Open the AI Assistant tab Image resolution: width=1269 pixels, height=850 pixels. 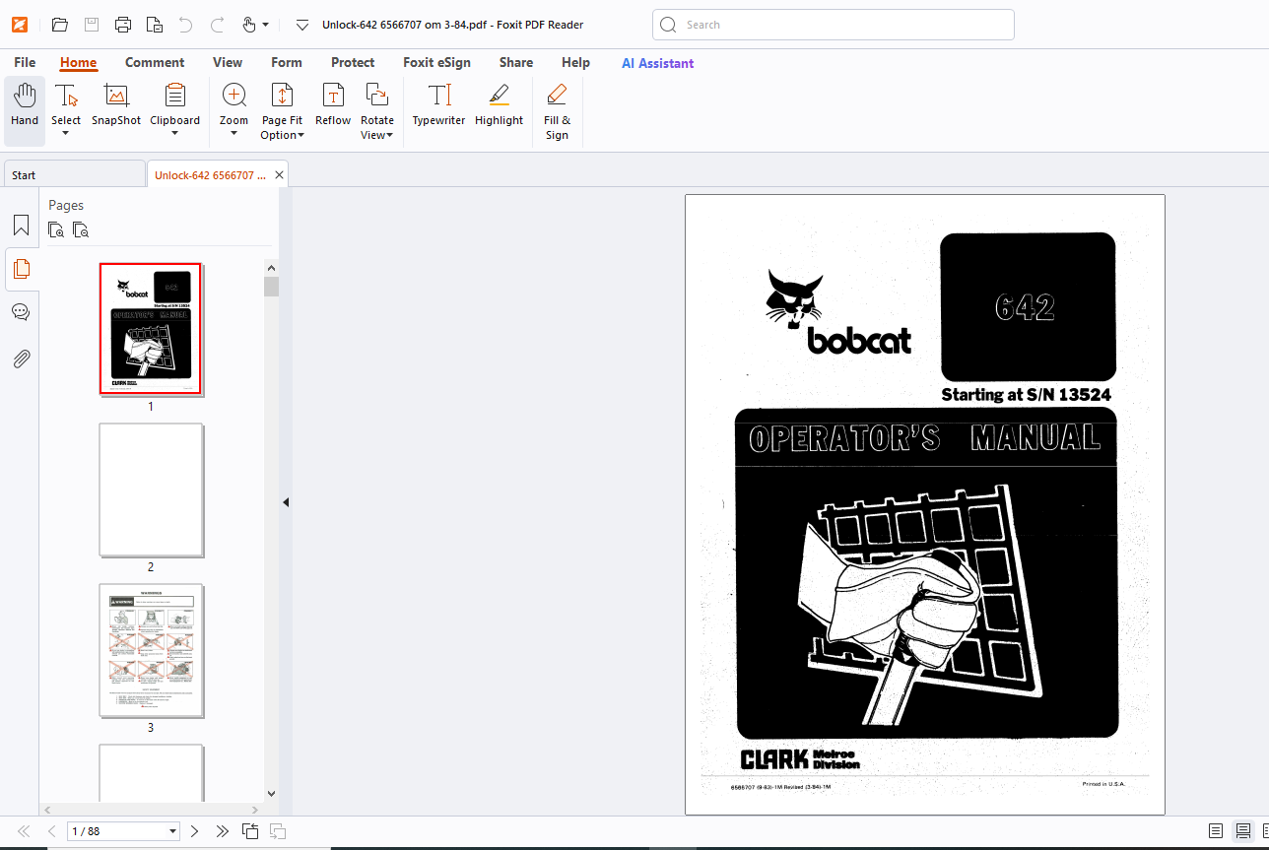657,63
